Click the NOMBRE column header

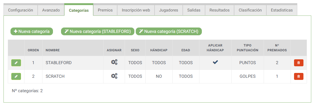pos(53,50)
